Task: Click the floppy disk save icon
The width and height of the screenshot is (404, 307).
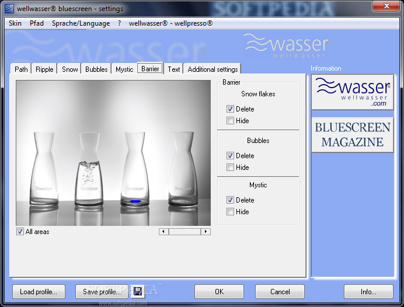Action: pos(138,291)
